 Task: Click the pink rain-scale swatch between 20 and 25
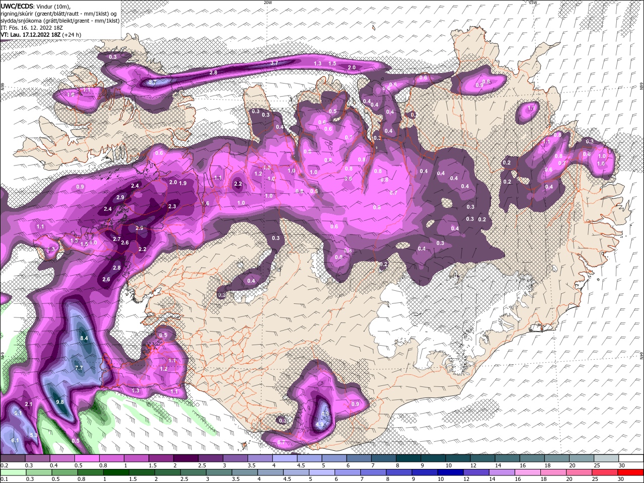click(579, 472)
